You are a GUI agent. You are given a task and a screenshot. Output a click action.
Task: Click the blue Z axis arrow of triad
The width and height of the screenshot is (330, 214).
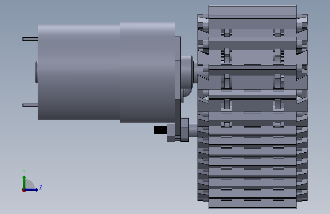(32, 190)
